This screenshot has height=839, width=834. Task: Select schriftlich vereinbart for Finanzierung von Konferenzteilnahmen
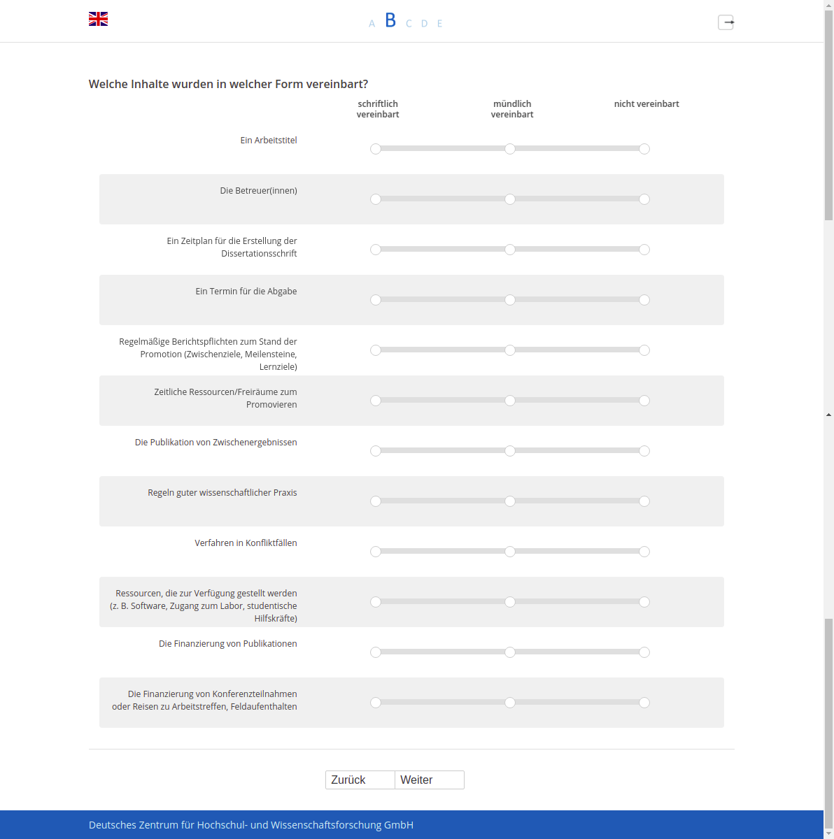[x=376, y=703]
